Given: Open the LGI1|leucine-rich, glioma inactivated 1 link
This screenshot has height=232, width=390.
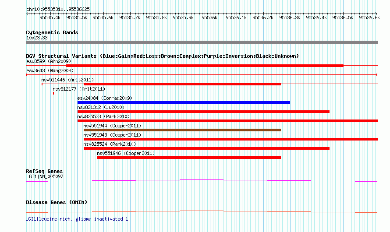Looking at the screenshot, I should click(77, 219).
